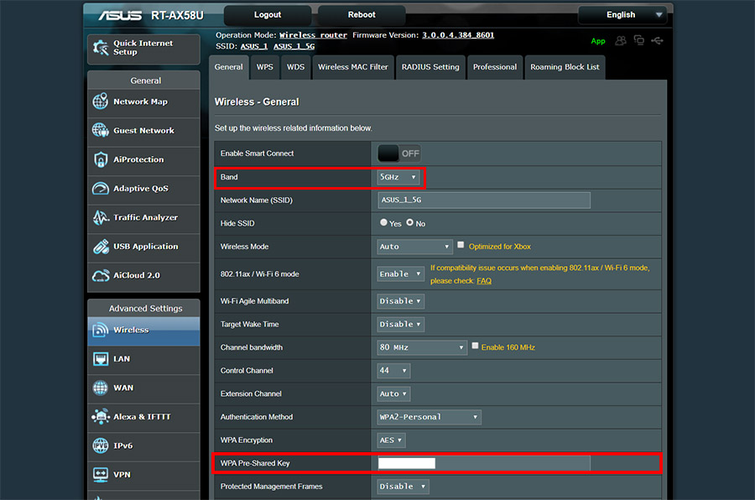Click the WPA Pre-Shared Key field
Screen dimensions: 755x500
click(484, 463)
